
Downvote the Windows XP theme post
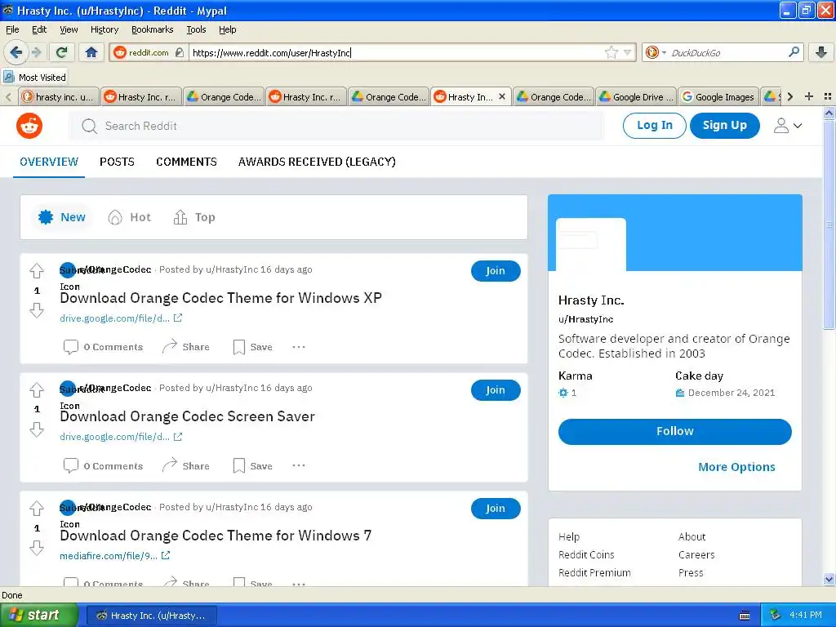(x=36, y=310)
